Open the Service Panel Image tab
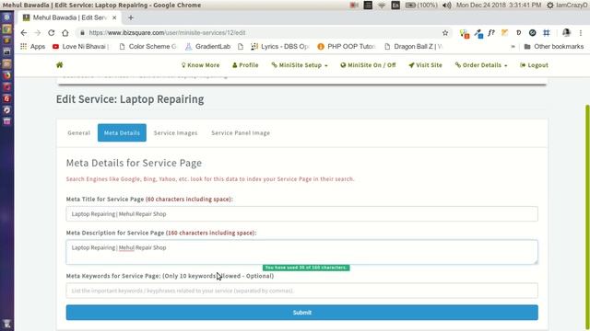Screen dimensions: 590x331 pyautogui.click(x=241, y=132)
